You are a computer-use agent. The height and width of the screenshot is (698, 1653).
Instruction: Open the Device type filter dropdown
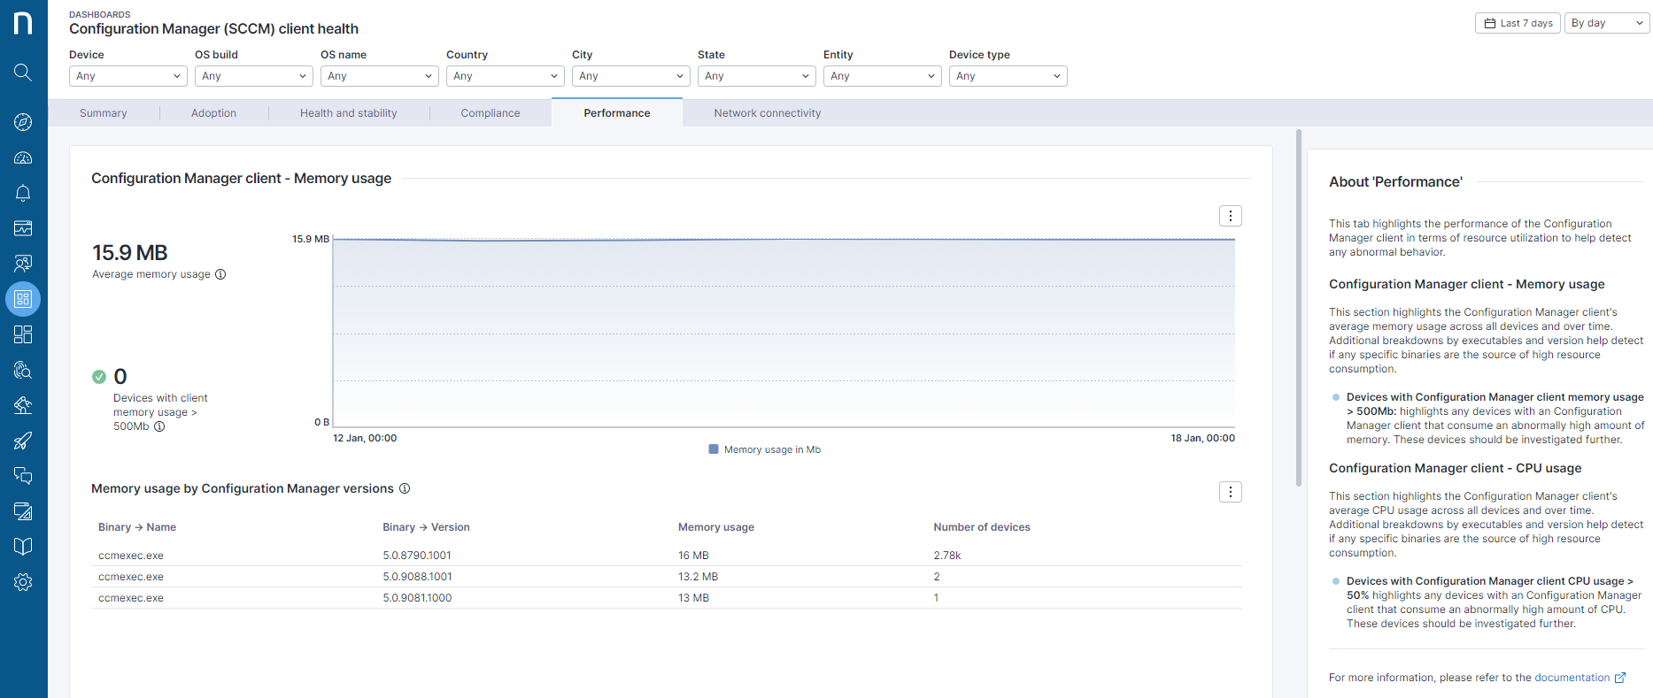click(1008, 76)
